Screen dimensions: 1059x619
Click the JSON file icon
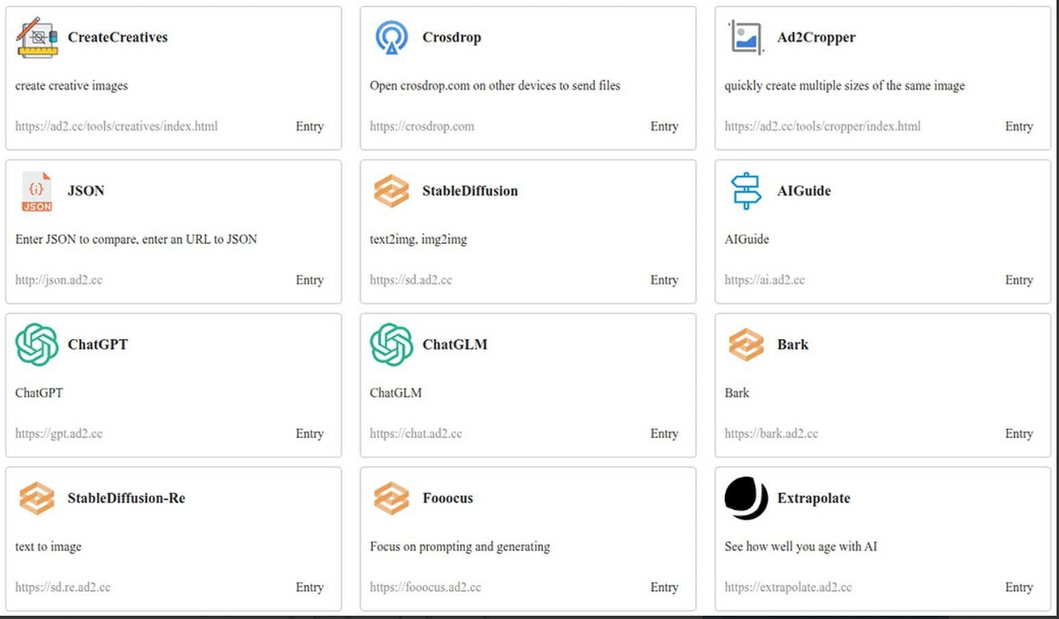click(37, 191)
